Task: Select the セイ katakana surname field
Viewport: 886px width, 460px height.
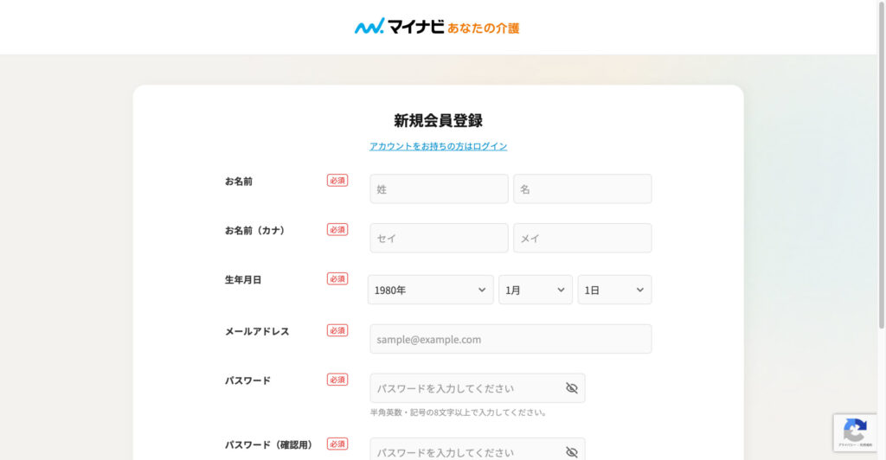Action: (439, 238)
